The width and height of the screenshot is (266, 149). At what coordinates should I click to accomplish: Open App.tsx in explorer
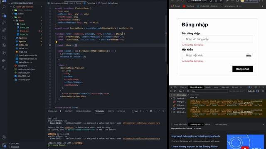22,41
